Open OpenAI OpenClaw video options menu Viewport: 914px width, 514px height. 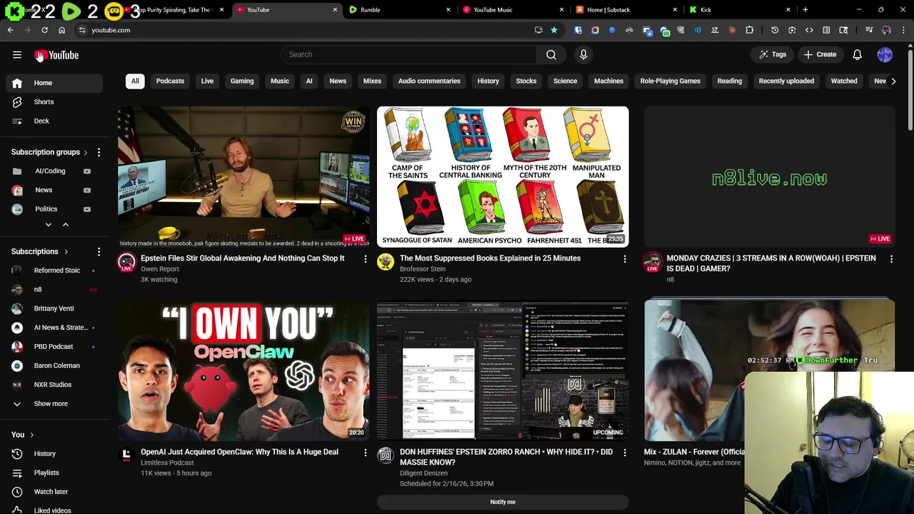pyautogui.click(x=365, y=453)
